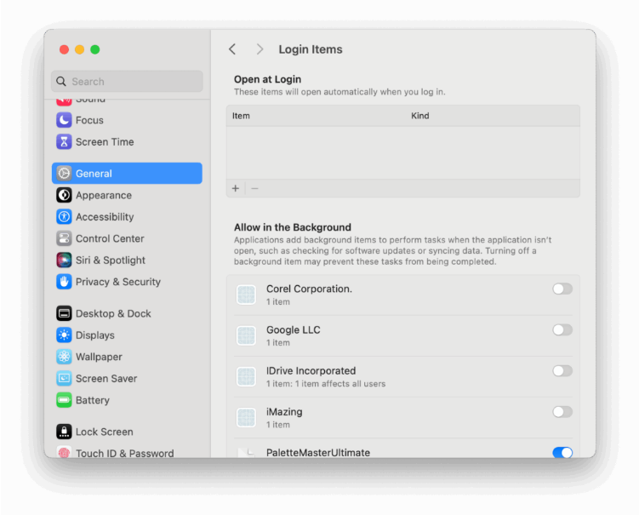Click the Accessibility icon in sidebar
639x515 pixels.
pos(64,217)
